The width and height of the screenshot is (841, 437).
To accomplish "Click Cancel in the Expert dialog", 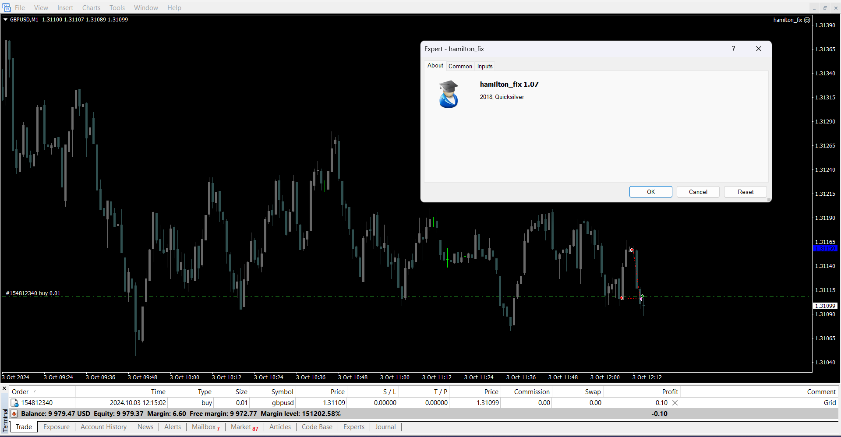I will (x=698, y=192).
